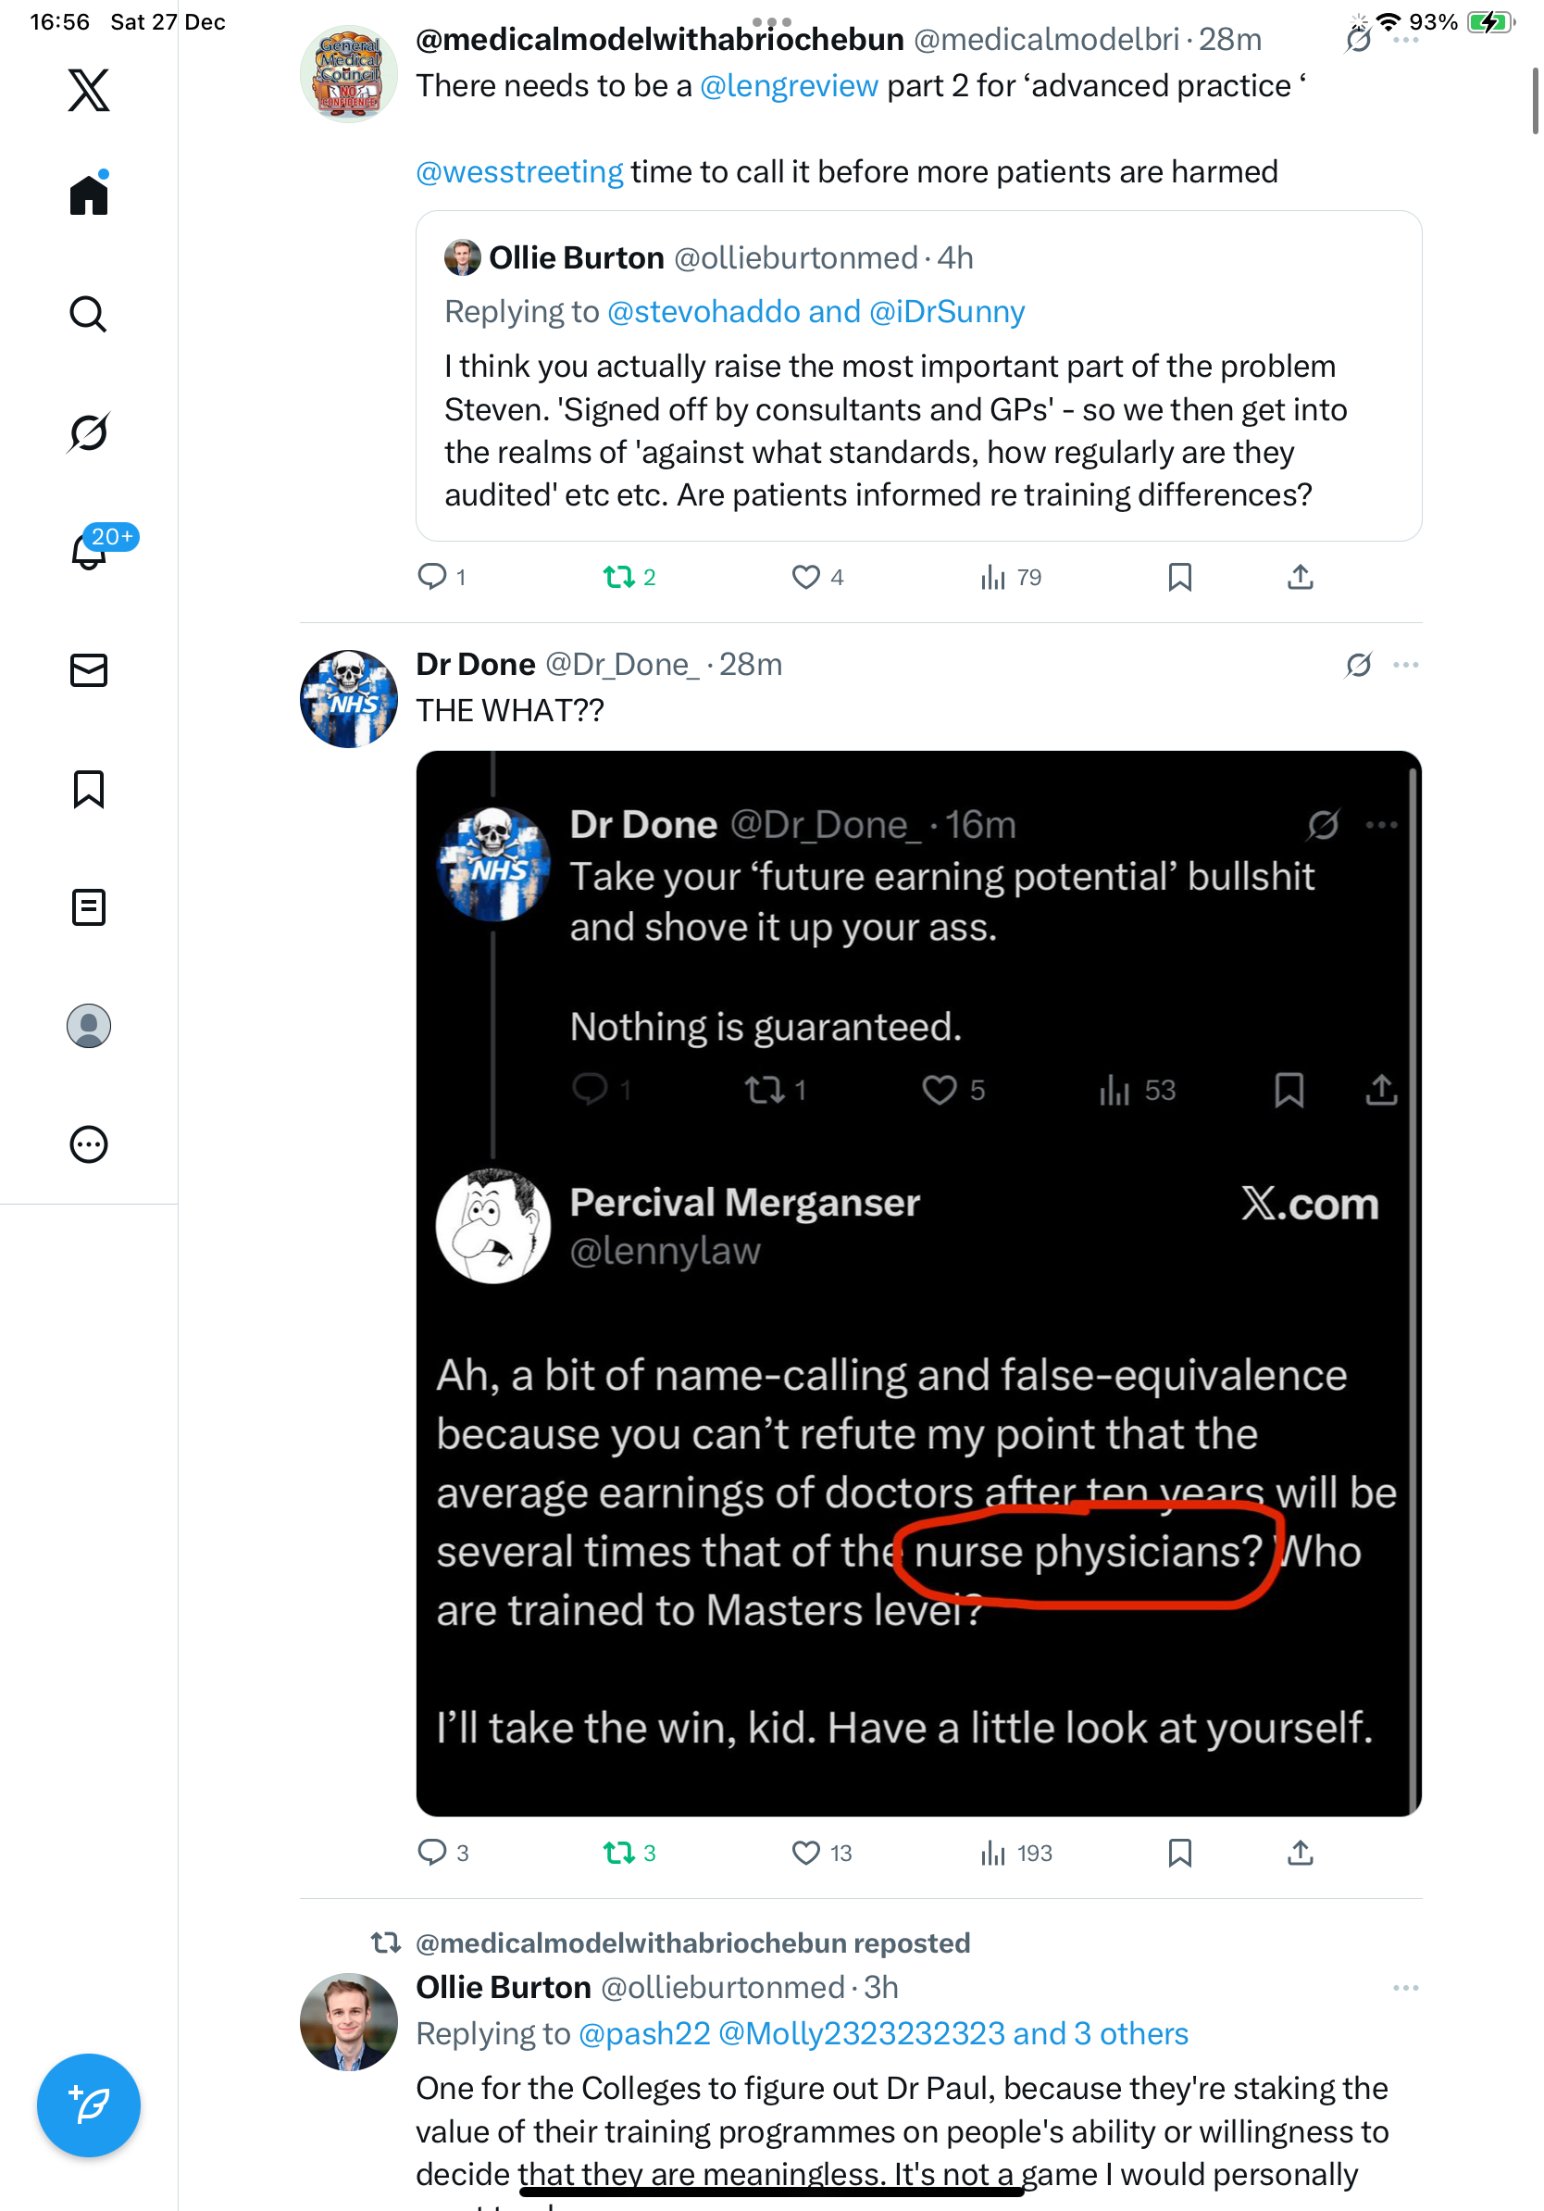The width and height of the screenshot is (1544, 2211).
Task: Open Notifications bell with 20+ badge
Action: [91, 551]
